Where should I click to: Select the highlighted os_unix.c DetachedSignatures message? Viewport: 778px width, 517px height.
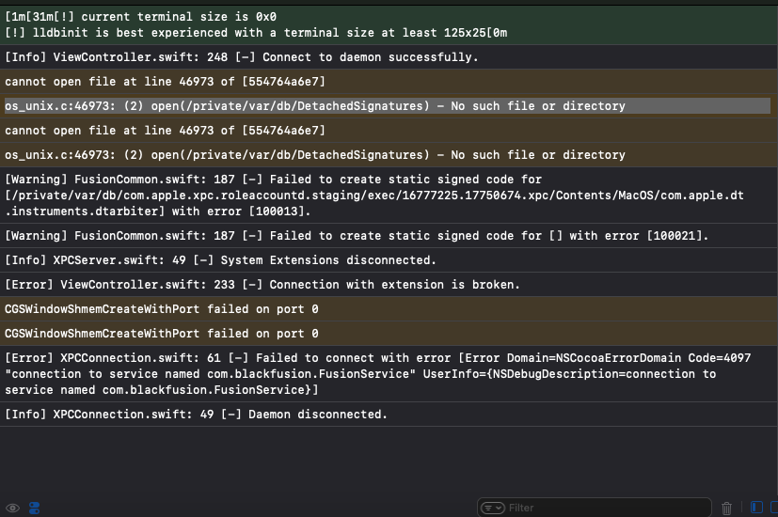click(x=315, y=106)
